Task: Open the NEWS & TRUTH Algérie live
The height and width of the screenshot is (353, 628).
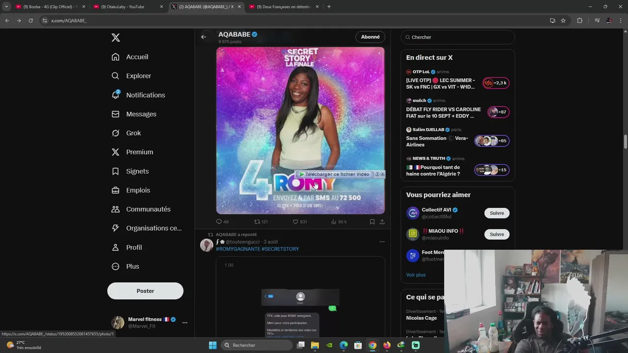Action: click(x=433, y=171)
